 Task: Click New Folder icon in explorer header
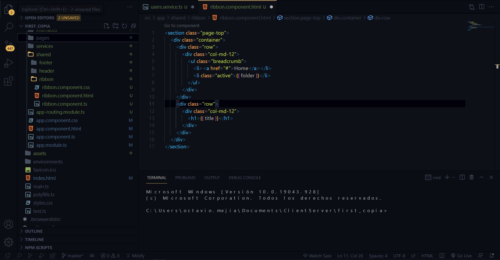[115, 26]
